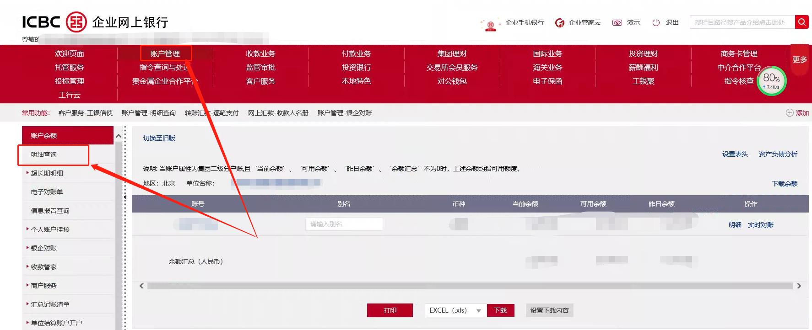Click the 打印 print button
The height and width of the screenshot is (330, 812).
point(390,310)
